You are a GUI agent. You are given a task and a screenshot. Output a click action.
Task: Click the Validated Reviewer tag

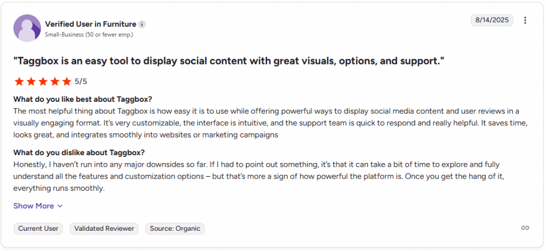[x=104, y=229]
